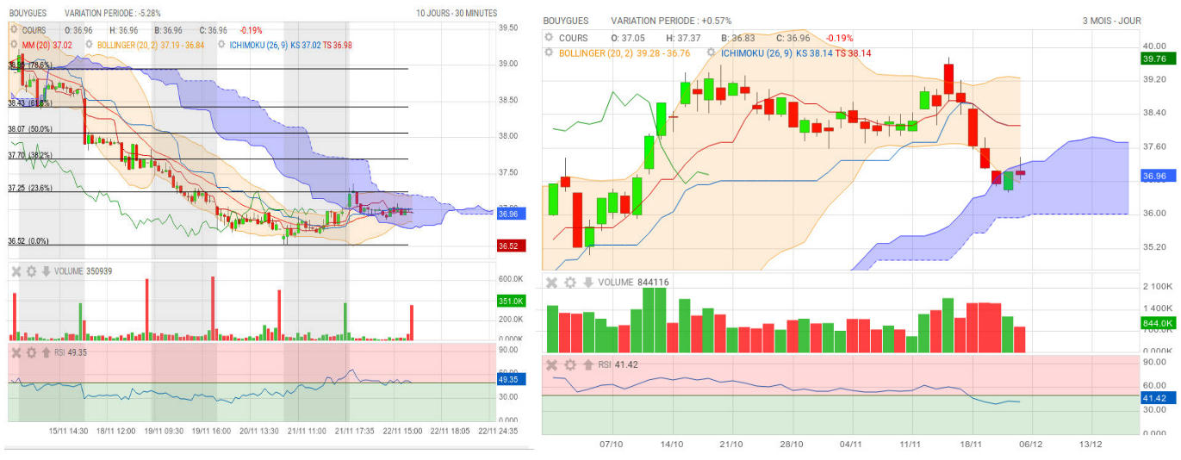Open RSI 41.42 settings gear

[x=570, y=365]
